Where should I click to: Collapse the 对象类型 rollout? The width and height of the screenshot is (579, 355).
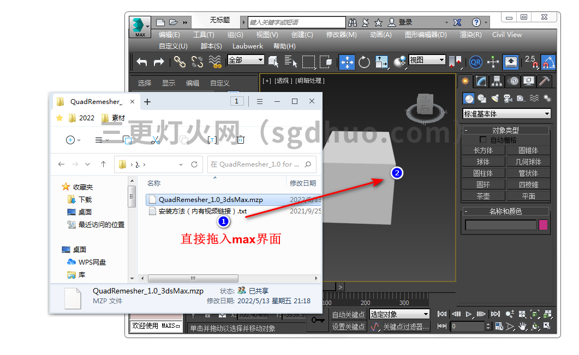[x=505, y=130]
